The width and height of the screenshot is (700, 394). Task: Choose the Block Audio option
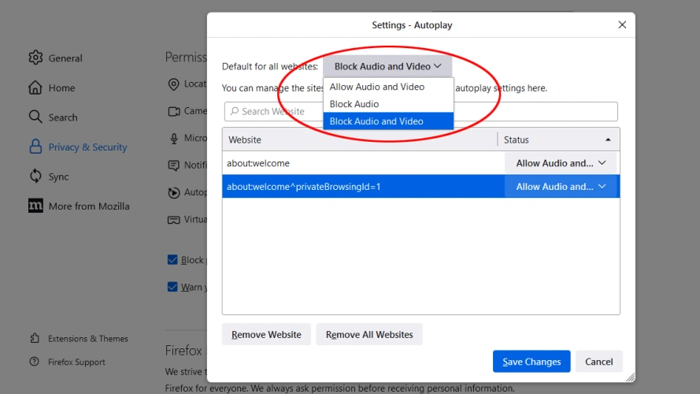354,104
